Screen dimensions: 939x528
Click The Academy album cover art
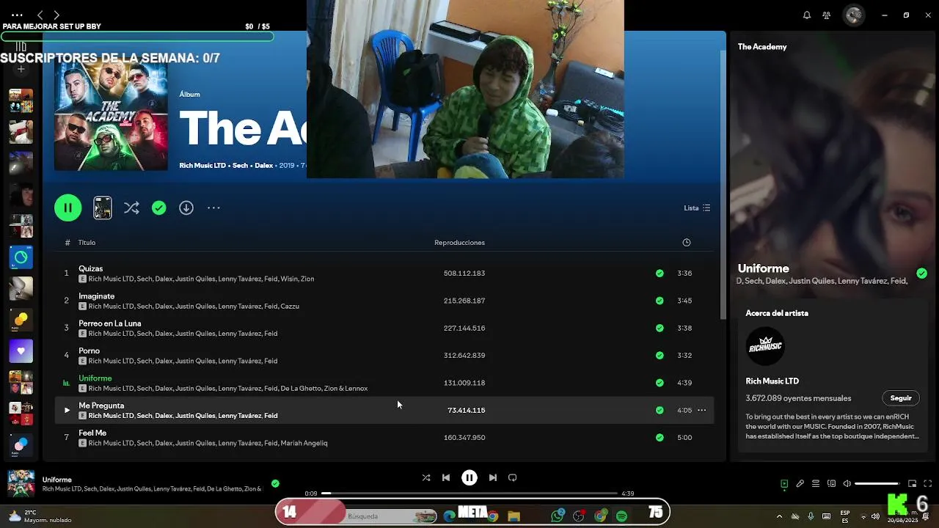pos(111,116)
